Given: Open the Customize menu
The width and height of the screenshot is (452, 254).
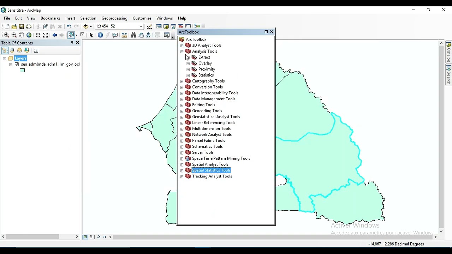Looking at the screenshot, I should click(x=142, y=18).
